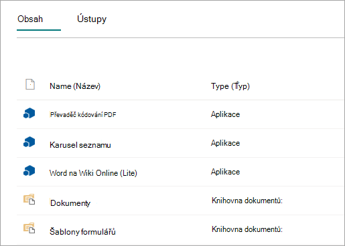The width and height of the screenshot is (345, 246).
Task: Sort by Type (Typ) column header
Action: [x=230, y=86]
